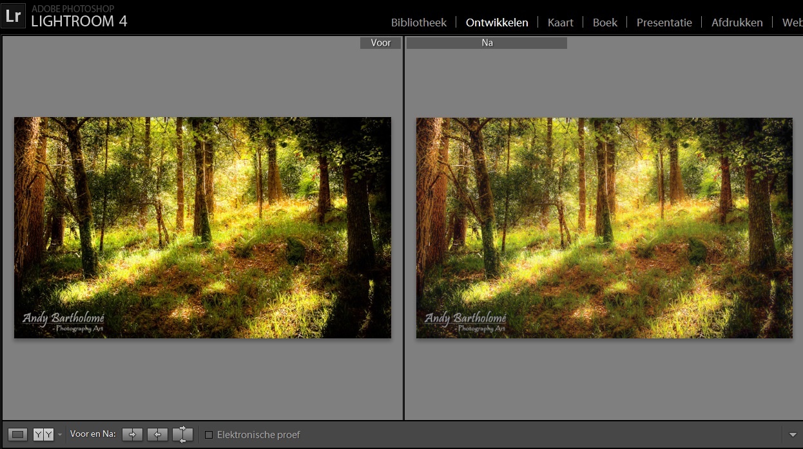Open the Boek module
The height and width of the screenshot is (449, 803).
point(605,23)
